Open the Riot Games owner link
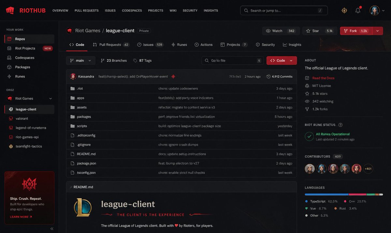 pyautogui.click(x=88, y=31)
